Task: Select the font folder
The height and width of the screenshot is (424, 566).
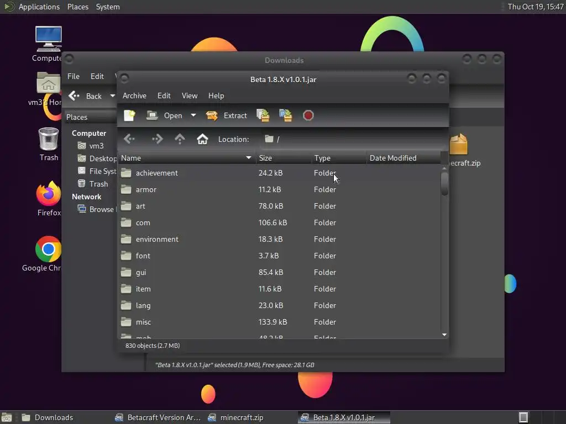Action: pyautogui.click(x=279, y=256)
